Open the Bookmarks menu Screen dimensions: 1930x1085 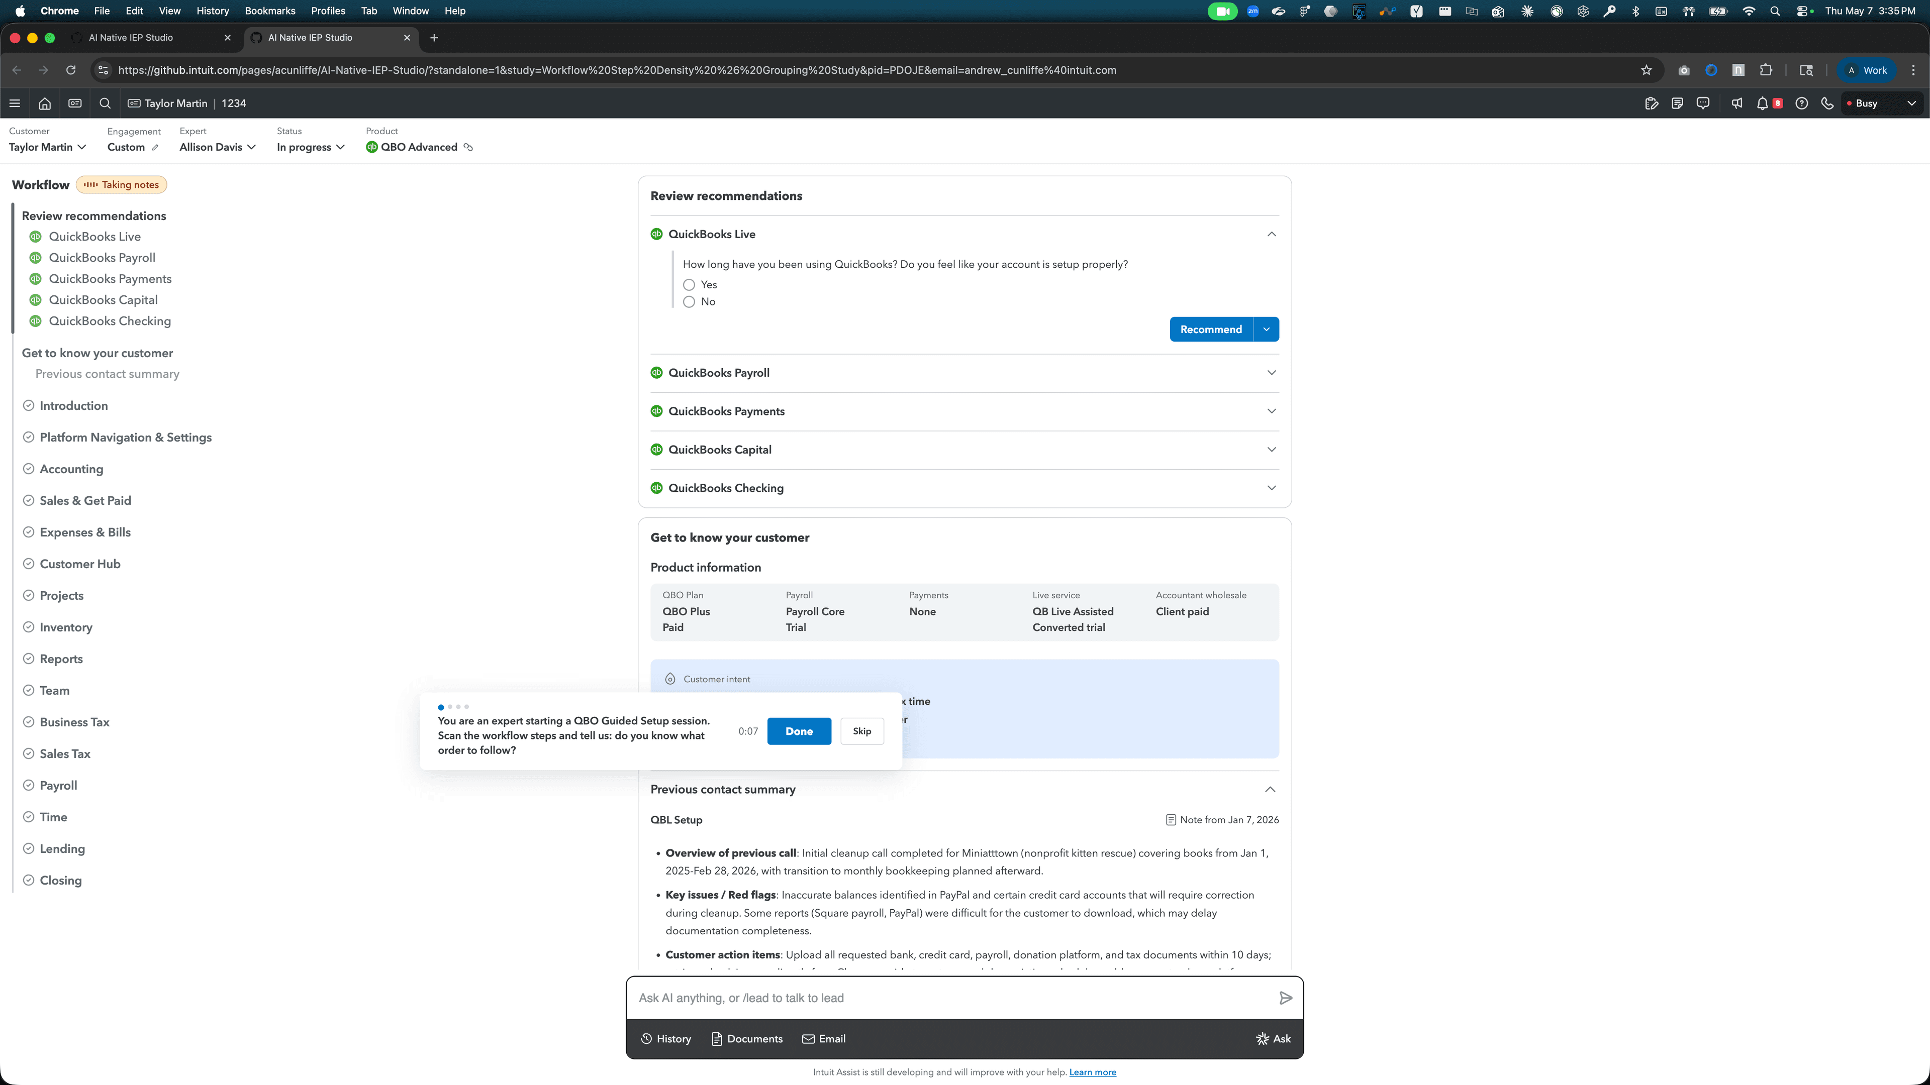[x=270, y=11]
